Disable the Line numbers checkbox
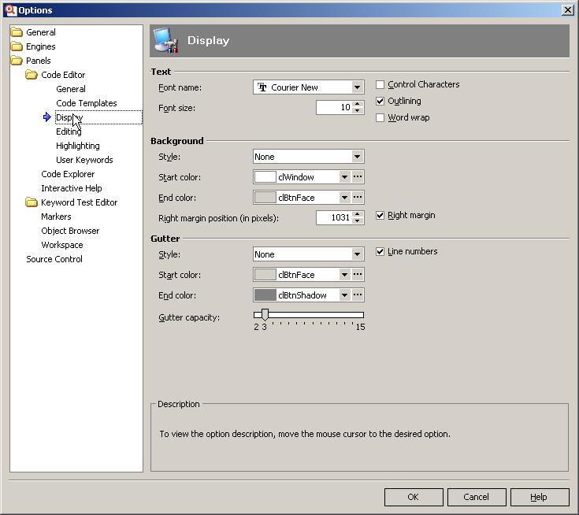The image size is (579, 515). pos(380,252)
